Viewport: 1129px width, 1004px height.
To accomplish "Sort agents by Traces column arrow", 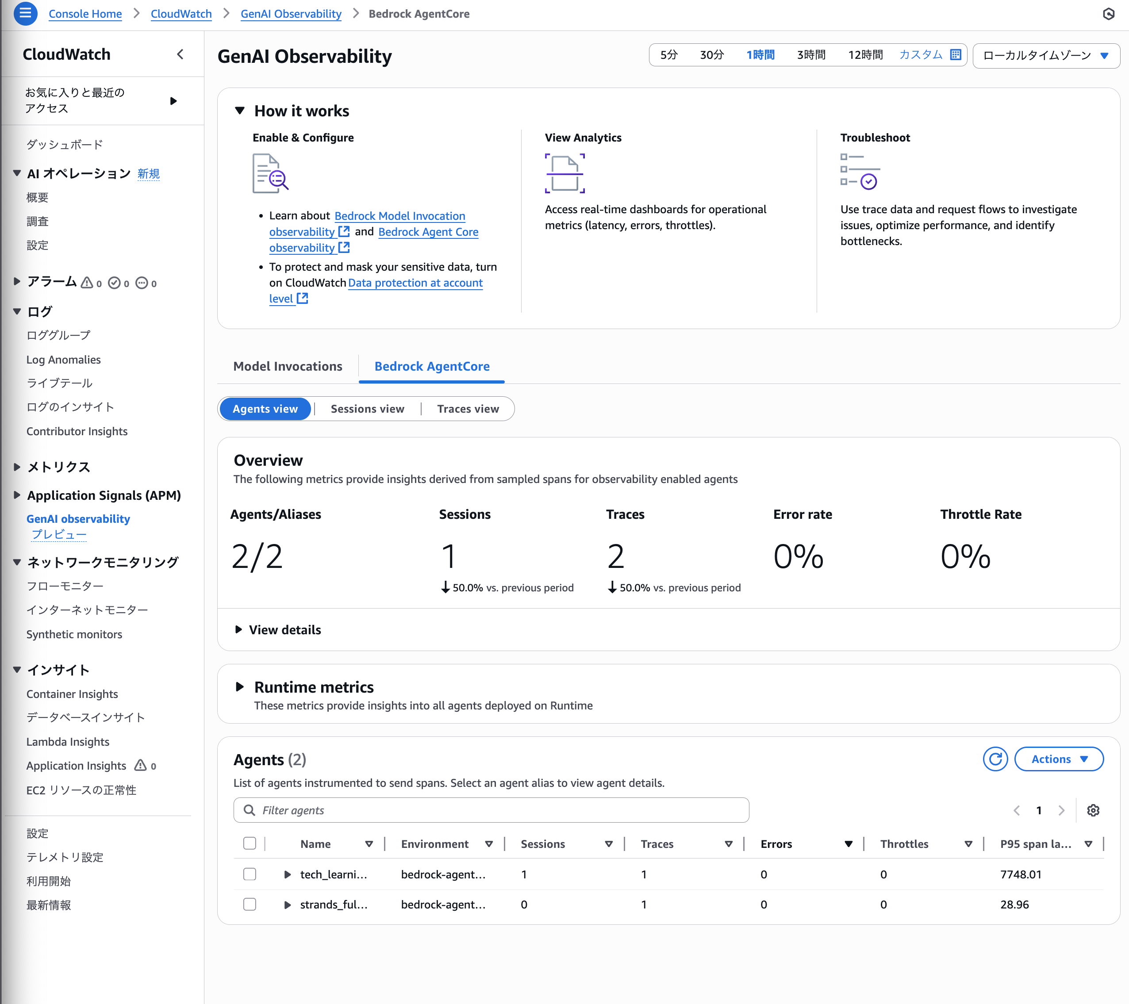I will tap(729, 844).
